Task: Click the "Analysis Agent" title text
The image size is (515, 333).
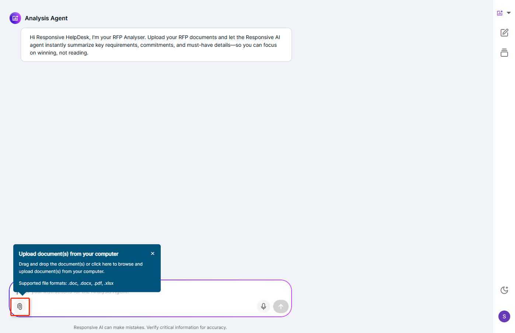Action: [x=46, y=18]
